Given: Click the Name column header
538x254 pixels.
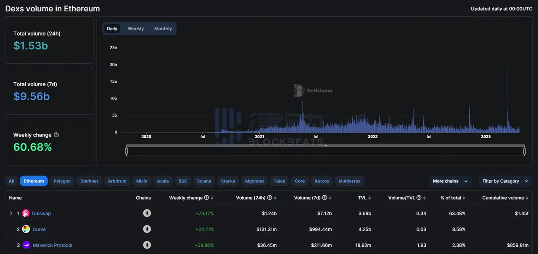Looking at the screenshot, I should pyautogui.click(x=16, y=198).
